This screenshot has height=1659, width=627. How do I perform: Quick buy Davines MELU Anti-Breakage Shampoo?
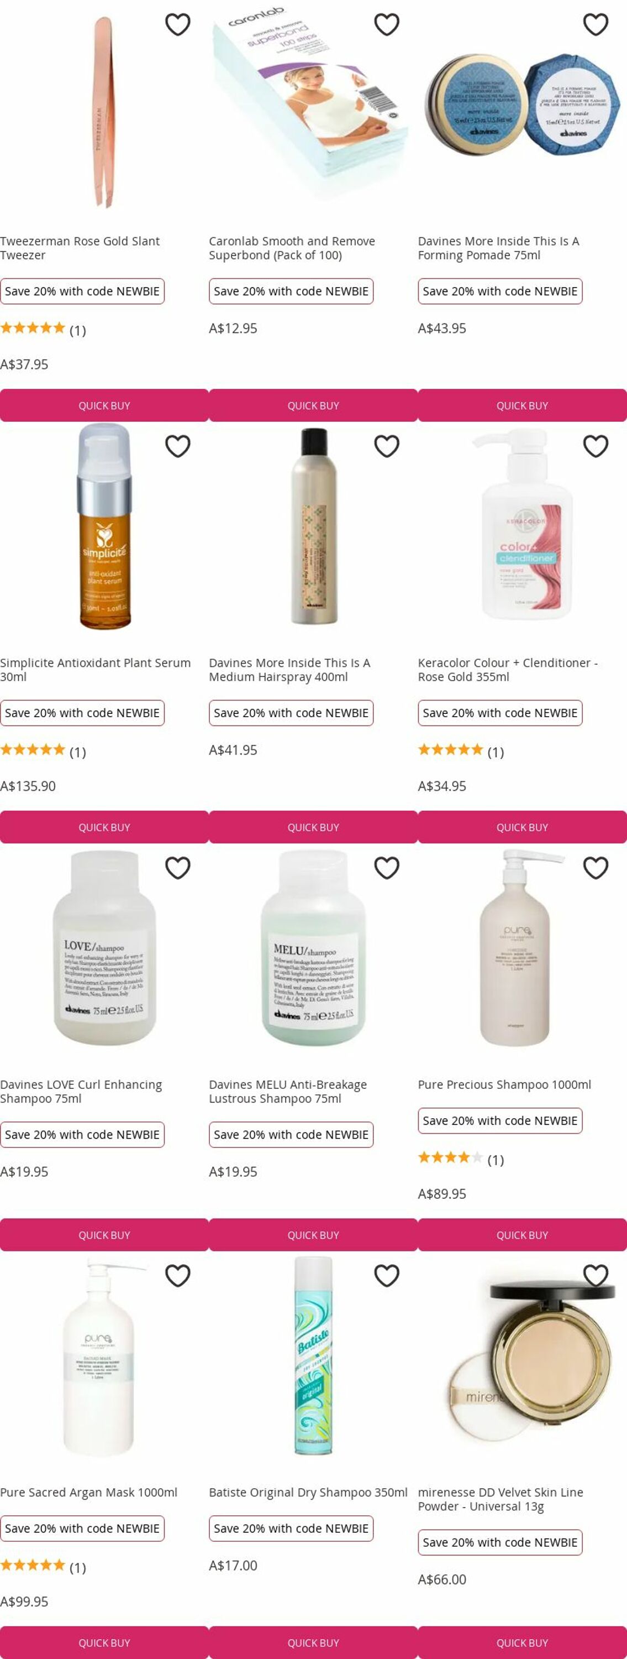point(313,1235)
